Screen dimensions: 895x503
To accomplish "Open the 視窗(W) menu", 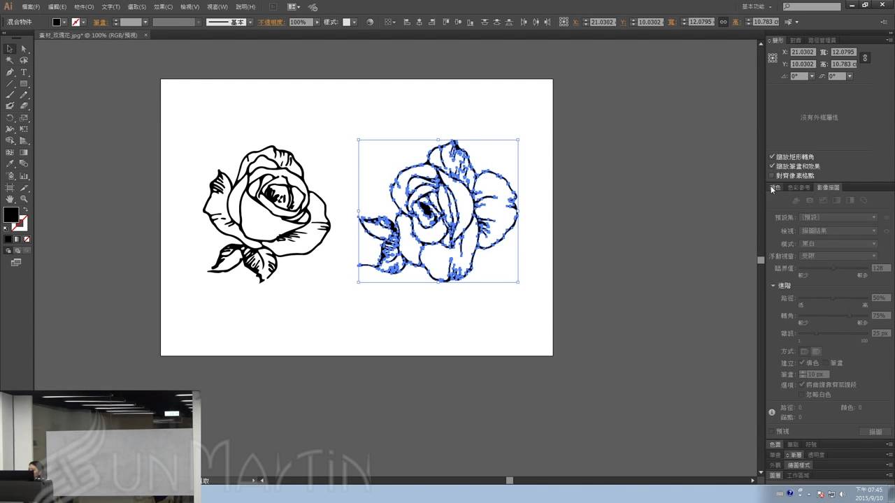I will tap(217, 7).
